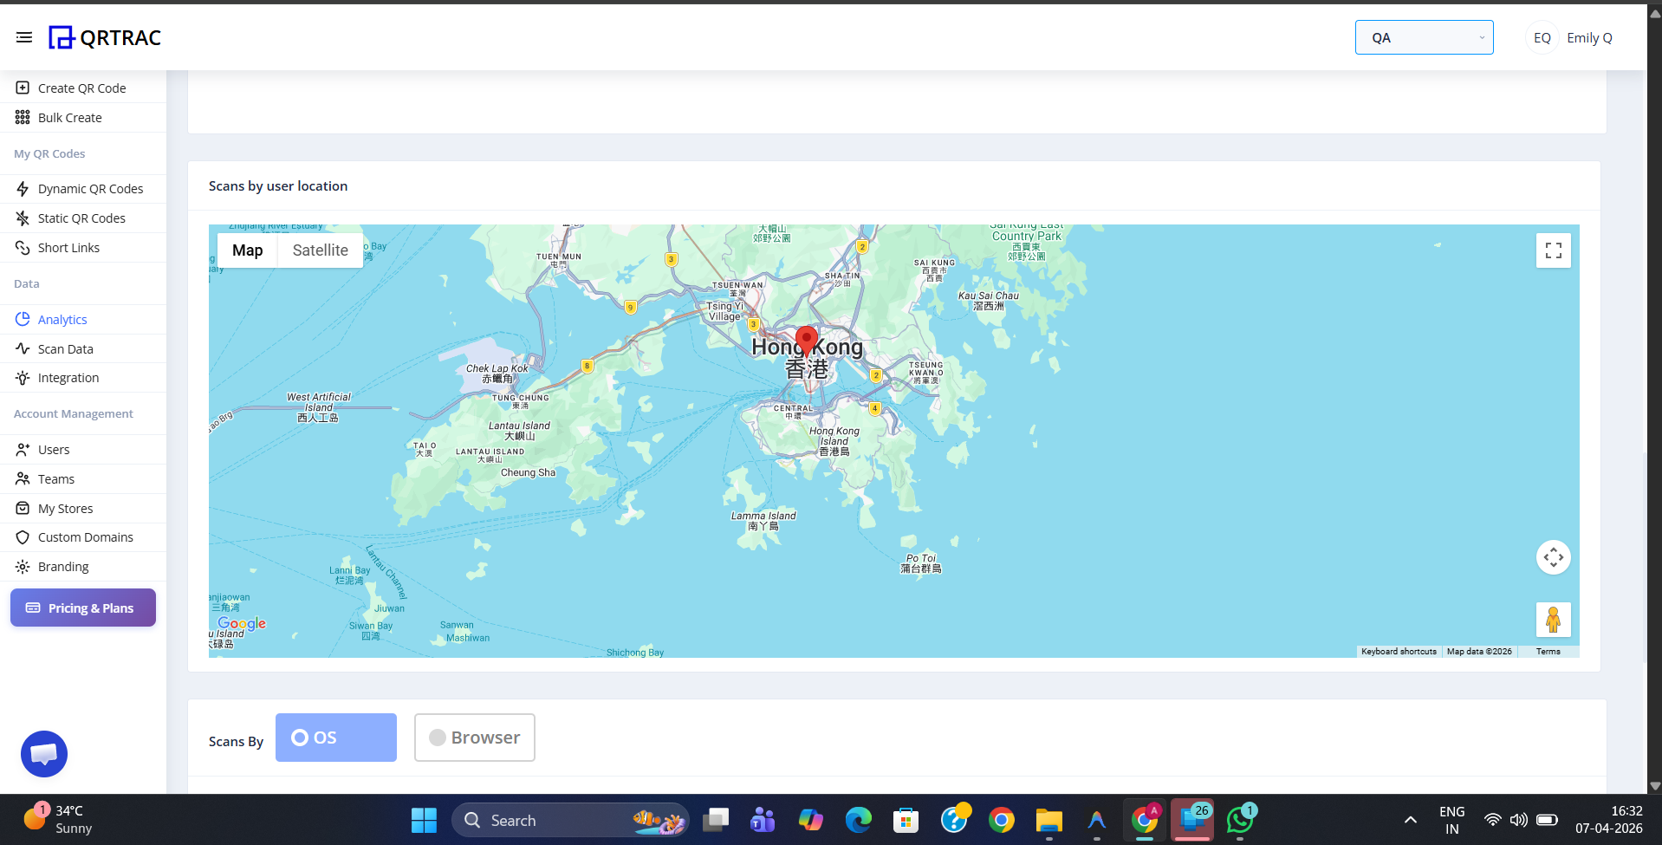Open the QA environment dropdown

click(x=1423, y=37)
